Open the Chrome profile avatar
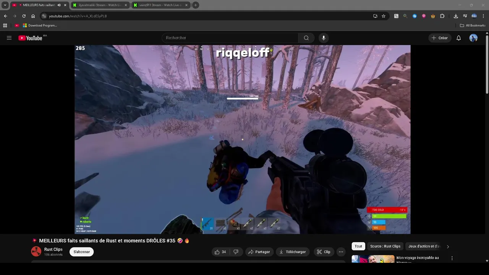This screenshot has height=275, width=489. pyautogui.click(x=474, y=16)
